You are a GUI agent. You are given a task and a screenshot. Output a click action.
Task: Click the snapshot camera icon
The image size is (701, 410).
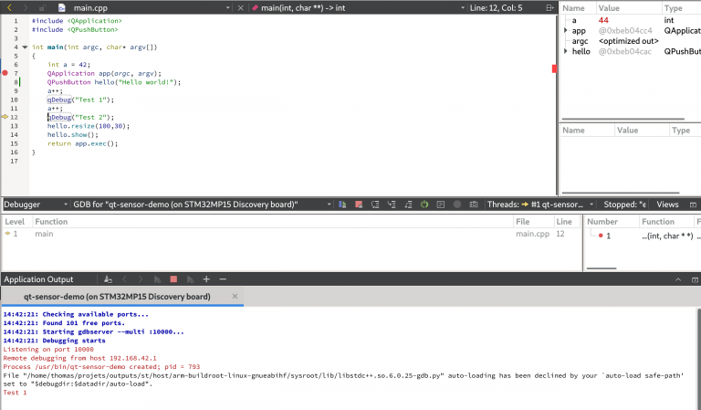474,205
